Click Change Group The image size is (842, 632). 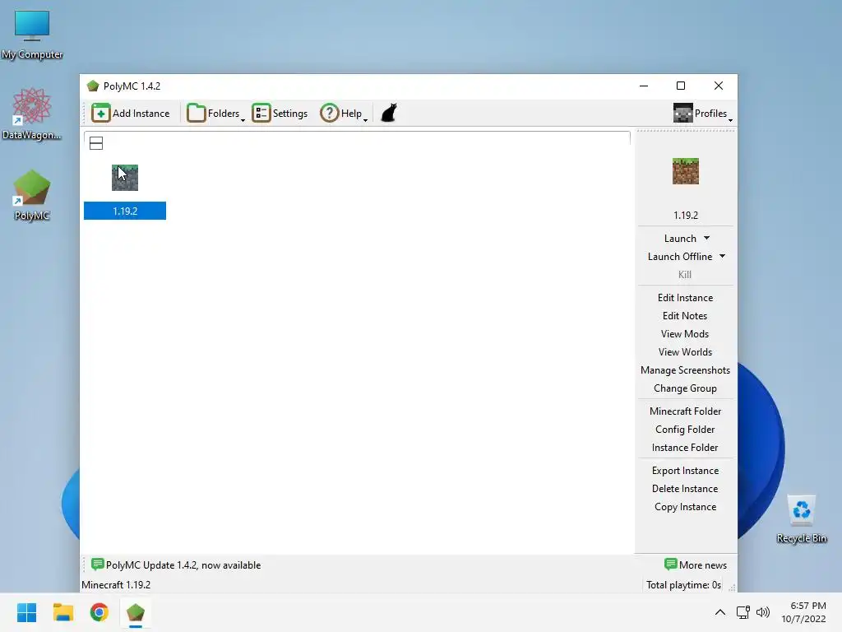click(x=685, y=388)
